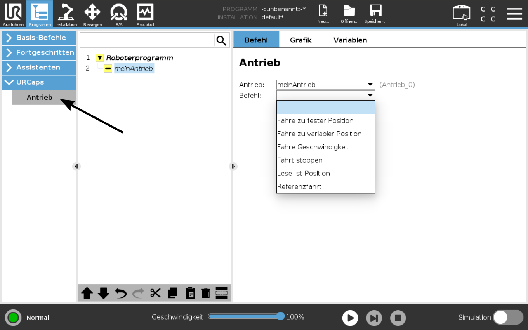Open the Bewegen move screen
Image resolution: width=528 pixels, height=330 pixels.
point(92,14)
